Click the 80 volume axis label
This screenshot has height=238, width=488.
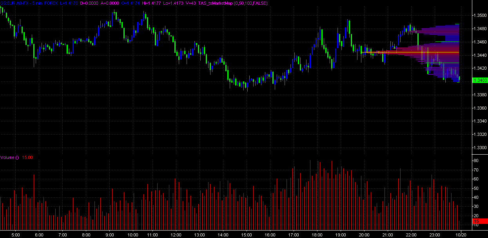click(x=475, y=161)
